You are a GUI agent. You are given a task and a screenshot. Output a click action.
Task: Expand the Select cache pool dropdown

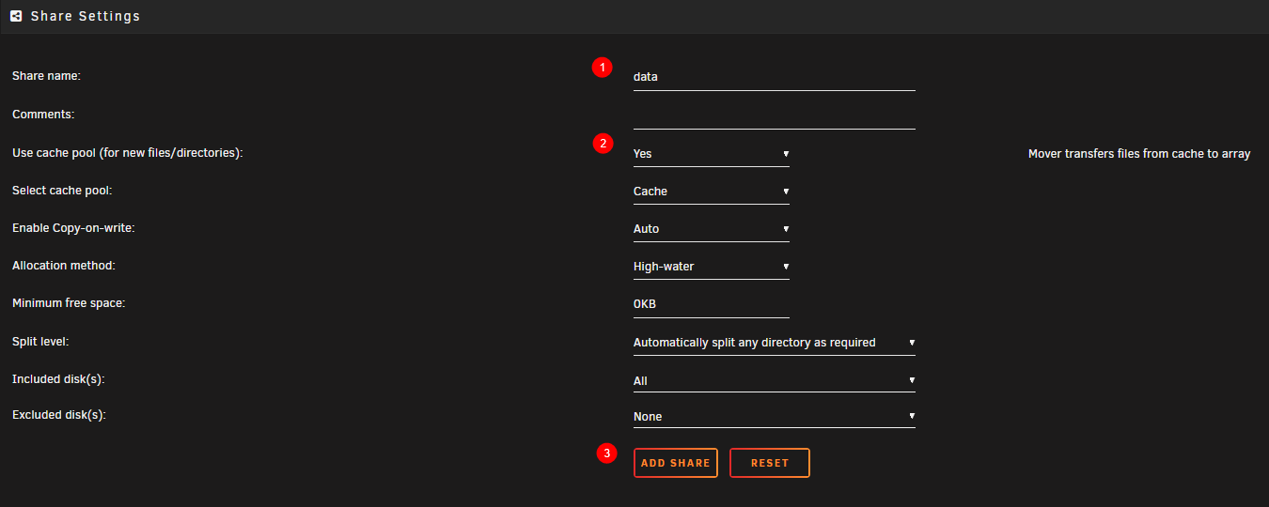tap(711, 192)
